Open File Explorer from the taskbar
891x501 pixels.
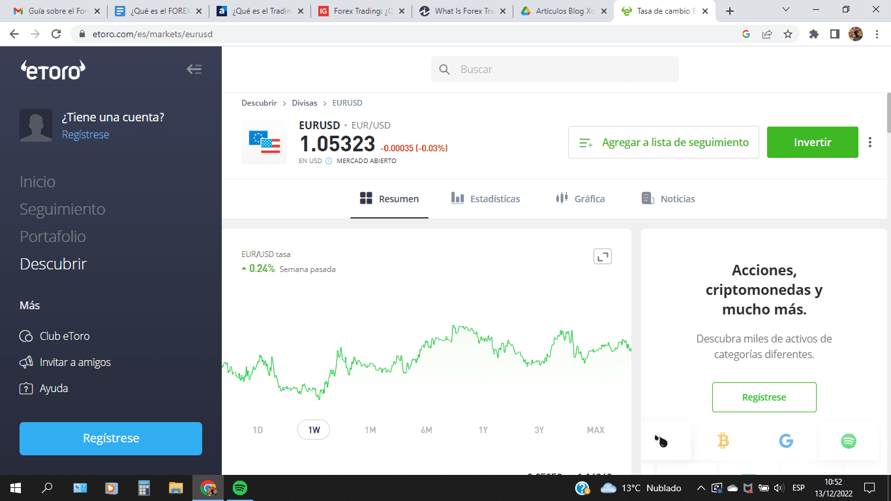pos(176,488)
